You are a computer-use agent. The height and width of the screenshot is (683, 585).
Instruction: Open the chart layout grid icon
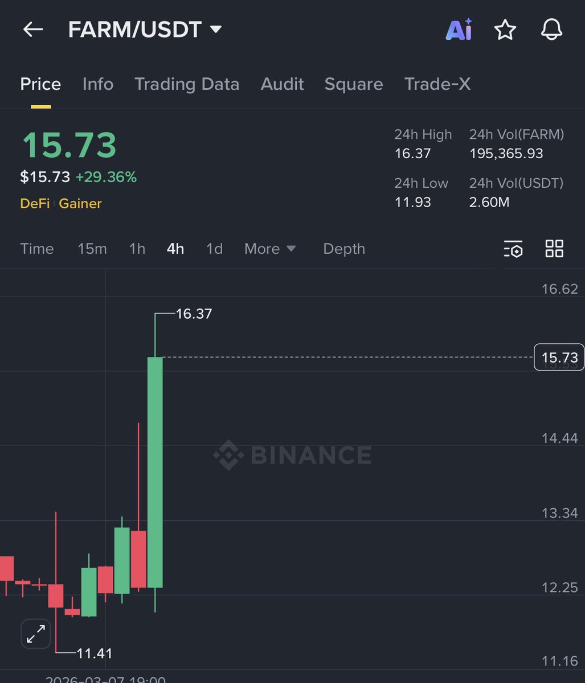554,249
